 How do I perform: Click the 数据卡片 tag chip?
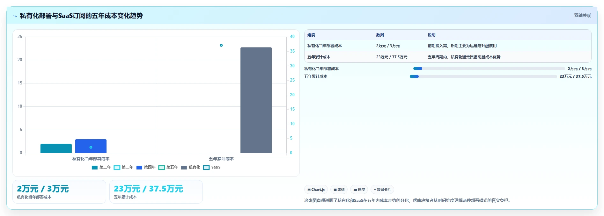(x=382, y=190)
